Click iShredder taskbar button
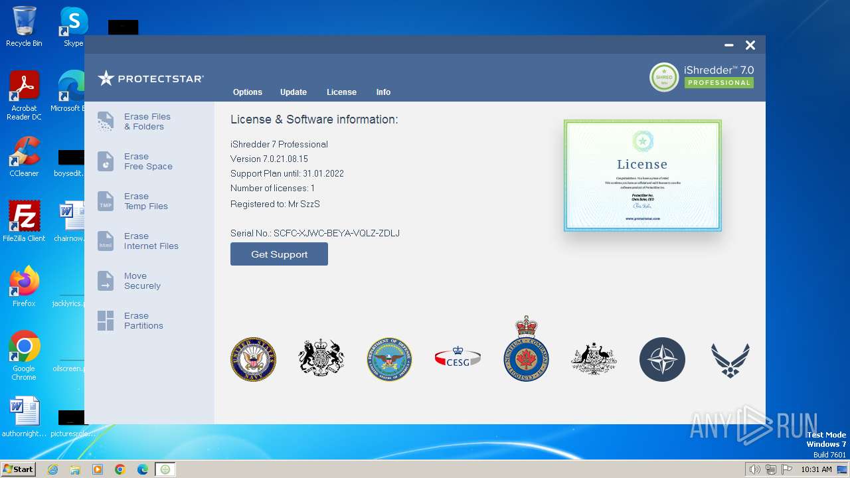The height and width of the screenshot is (478, 850). coord(165,469)
